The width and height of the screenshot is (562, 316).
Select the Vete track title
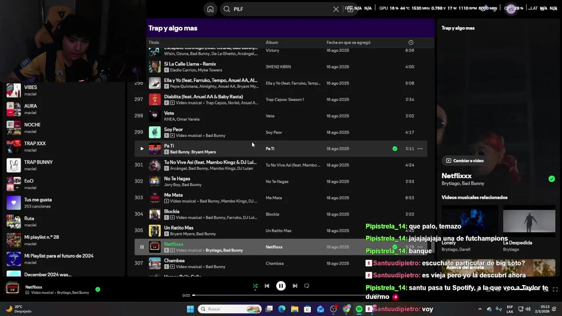click(169, 113)
